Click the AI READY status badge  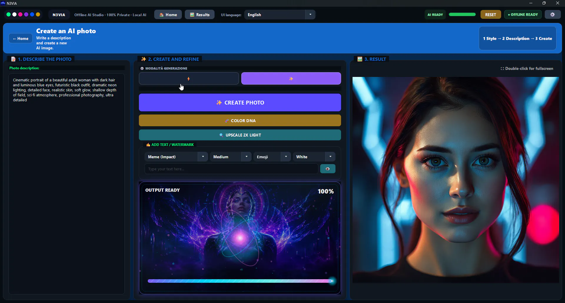435,15
